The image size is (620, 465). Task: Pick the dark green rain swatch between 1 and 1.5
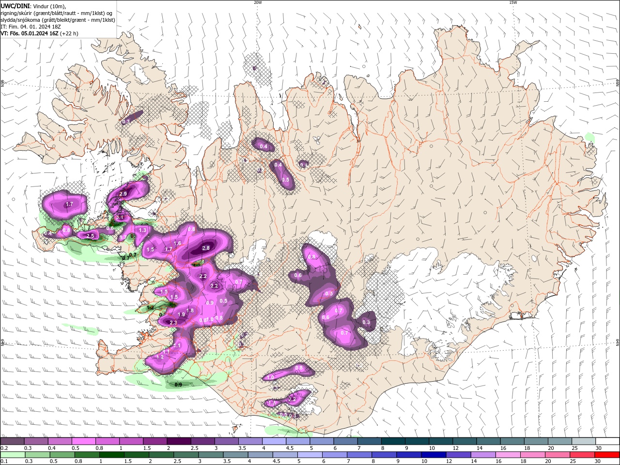[111, 455]
